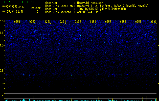Click the date stamp 04.05.01 02:50
The width and height of the screenshot is (159, 101).
(13, 12)
